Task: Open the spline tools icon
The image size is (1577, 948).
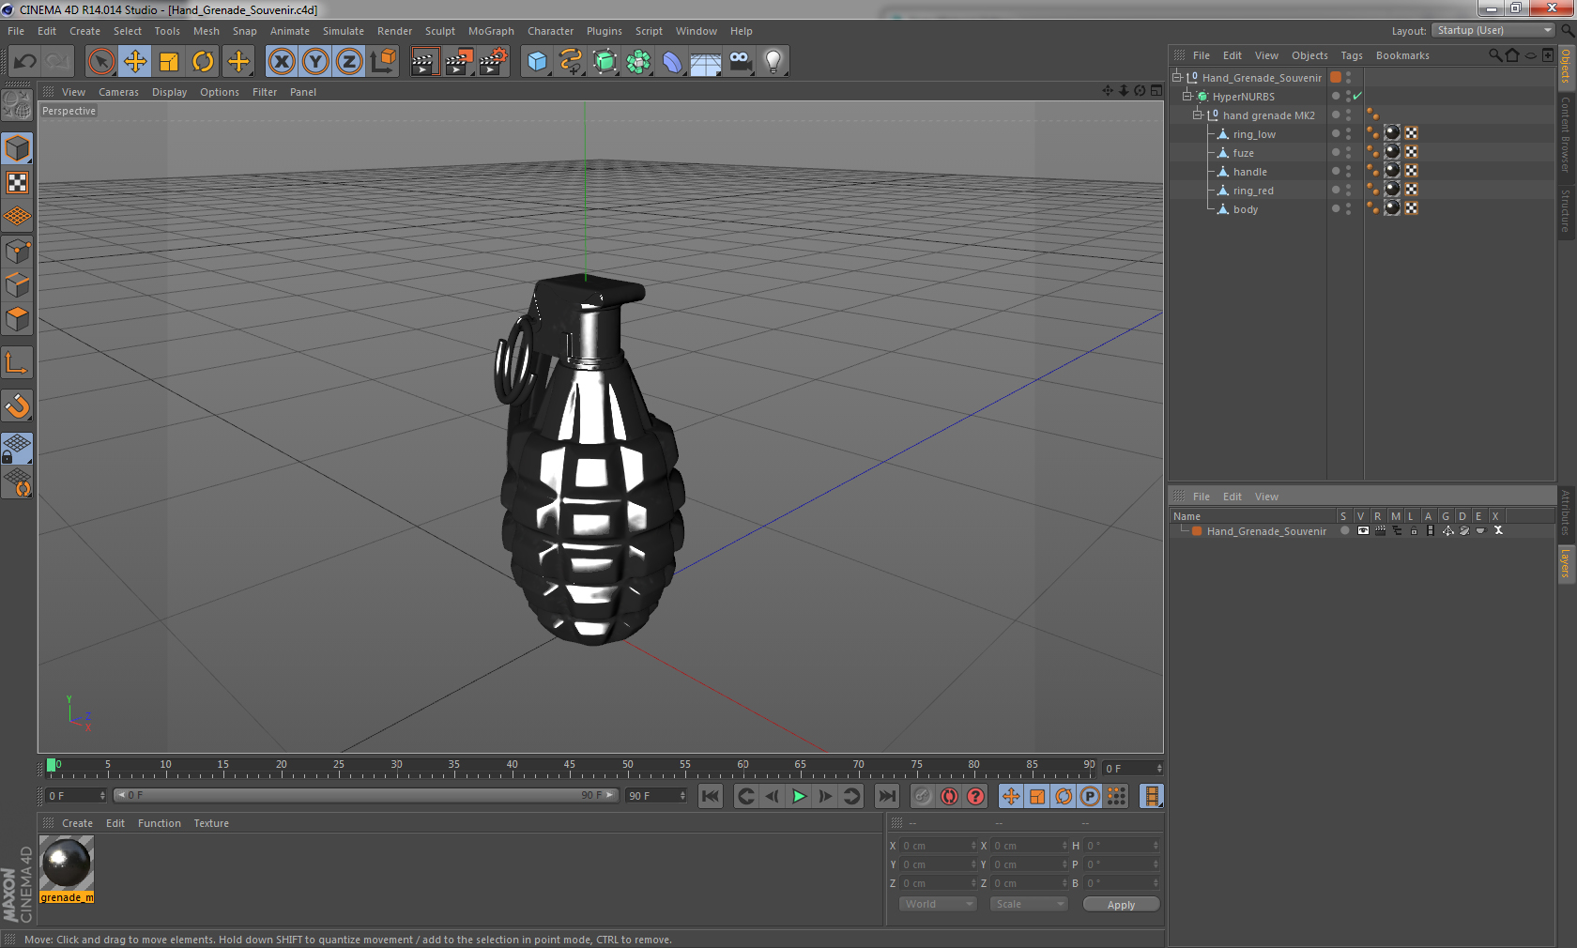Action: click(x=571, y=62)
